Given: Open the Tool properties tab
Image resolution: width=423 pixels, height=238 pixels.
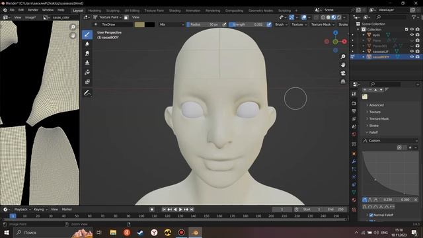Looking at the screenshot, I should coord(354,94).
